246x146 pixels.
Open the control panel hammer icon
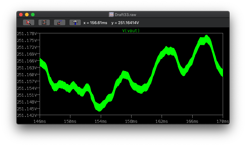[75, 23]
